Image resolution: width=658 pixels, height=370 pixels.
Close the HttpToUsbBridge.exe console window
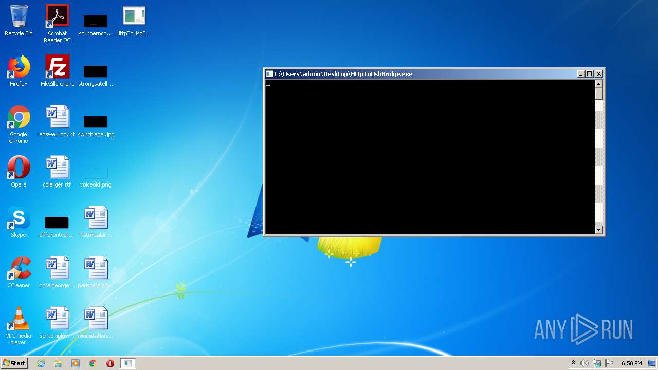[x=599, y=74]
